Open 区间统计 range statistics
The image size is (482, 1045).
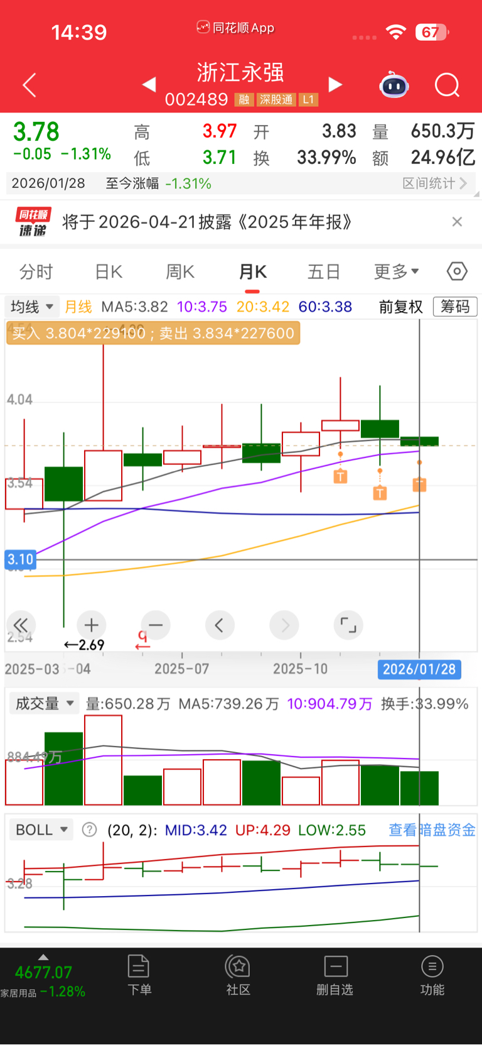pos(435,183)
